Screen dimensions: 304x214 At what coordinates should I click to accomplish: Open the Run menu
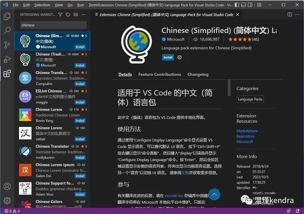click(80, 5)
